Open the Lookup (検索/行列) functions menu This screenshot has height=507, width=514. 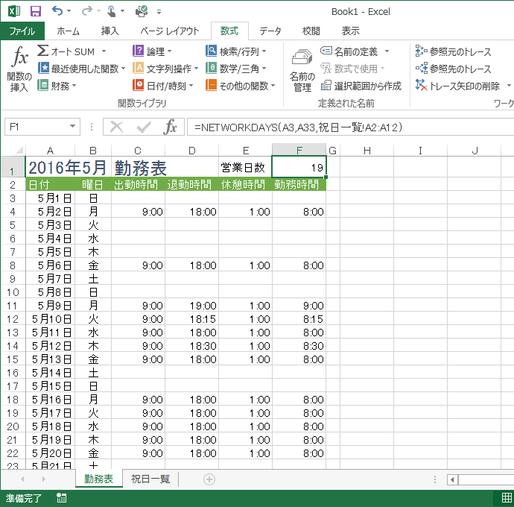[x=235, y=51]
